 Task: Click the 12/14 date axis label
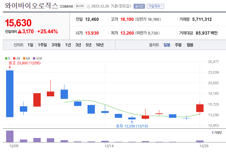pos(109,146)
